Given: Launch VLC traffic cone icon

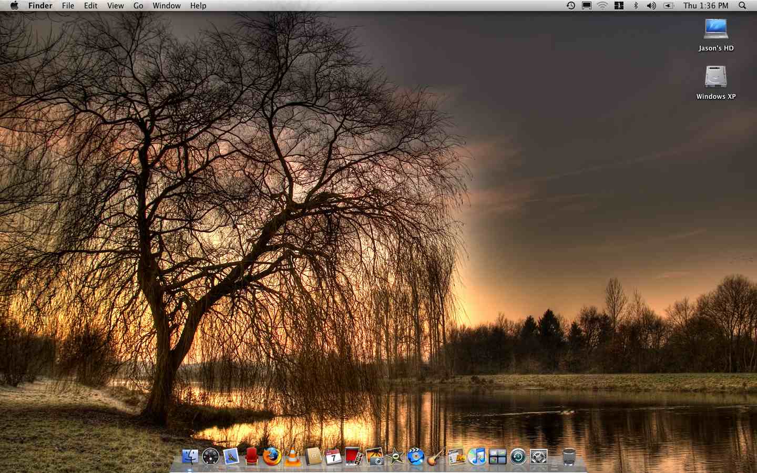Looking at the screenshot, I should (292, 457).
